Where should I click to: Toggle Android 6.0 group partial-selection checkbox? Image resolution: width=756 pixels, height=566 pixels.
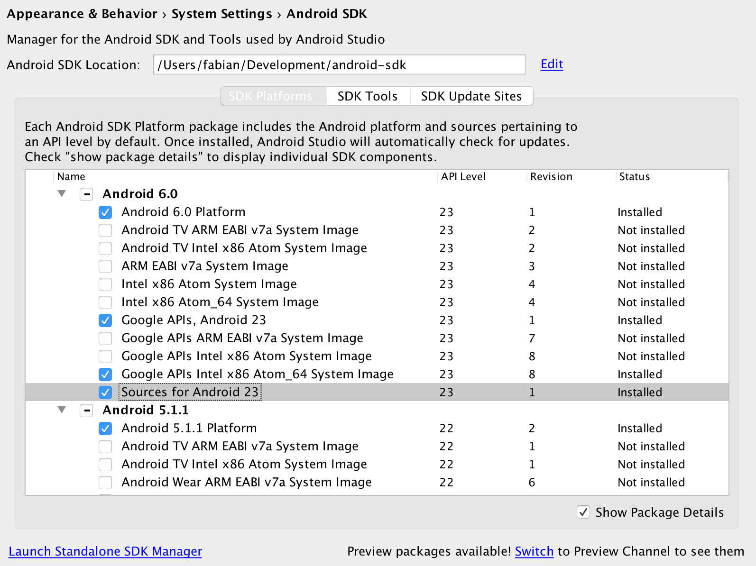tap(86, 194)
